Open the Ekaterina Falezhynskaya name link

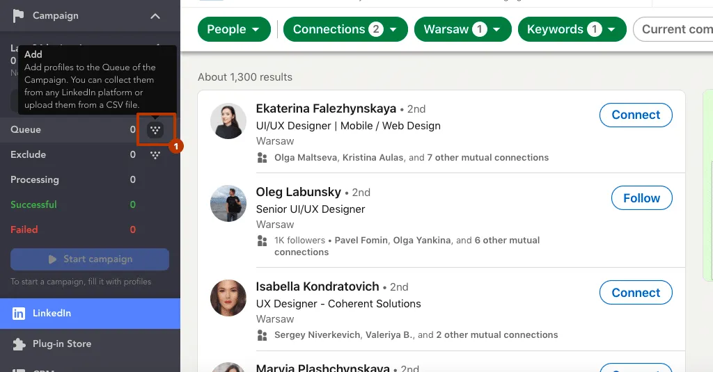pyautogui.click(x=326, y=108)
